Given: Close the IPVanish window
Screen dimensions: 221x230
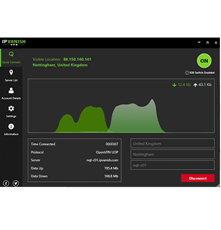Looking at the screenshot, I should [216, 43].
